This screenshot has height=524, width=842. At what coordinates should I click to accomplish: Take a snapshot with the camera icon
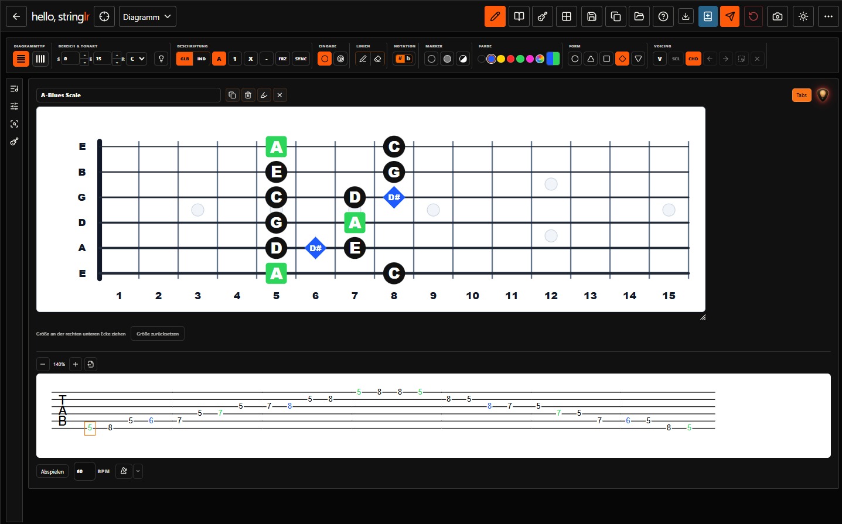(x=778, y=16)
